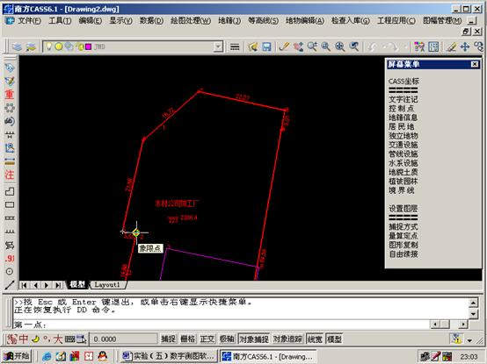Click the double-line wall tool
487x364 pixels.
[10, 218]
